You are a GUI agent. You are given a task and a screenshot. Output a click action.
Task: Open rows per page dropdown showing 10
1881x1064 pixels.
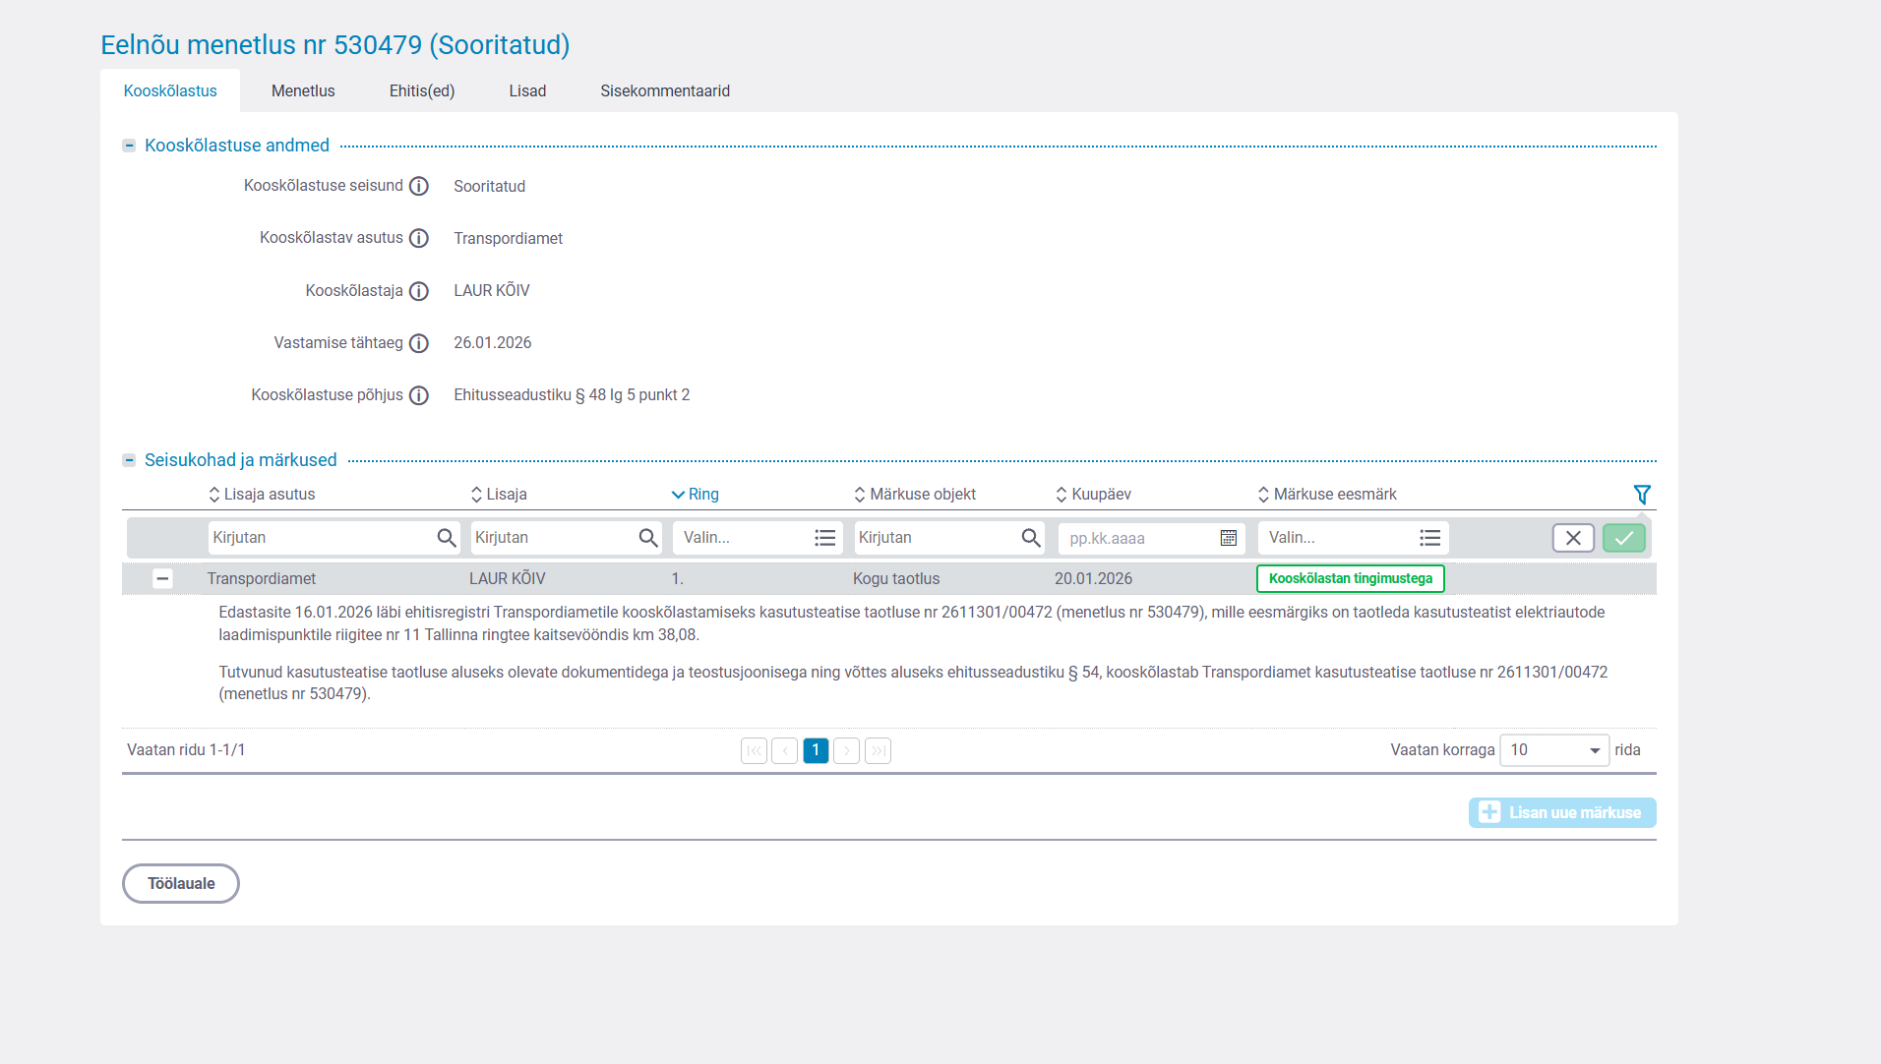(1553, 750)
